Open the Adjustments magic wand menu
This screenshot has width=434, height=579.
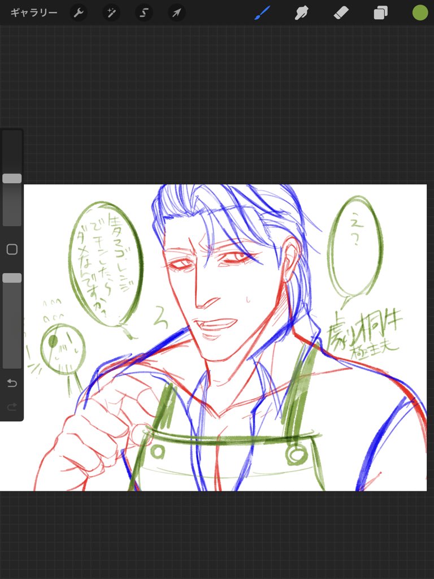(x=111, y=13)
